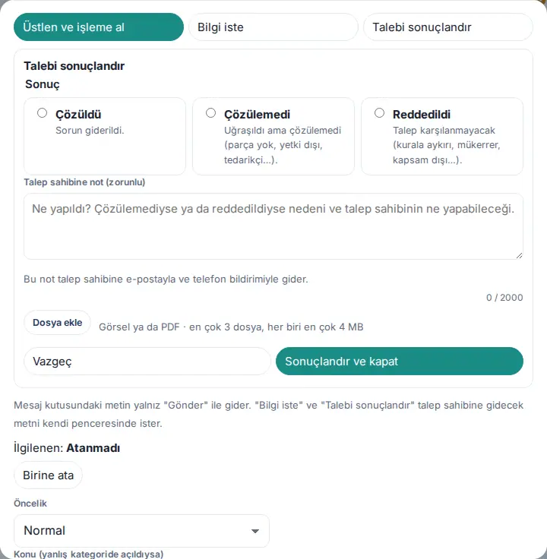Click the note textarea resize handle
Image resolution: width=547 pixels, height=559 pixels.
point(519,256)
